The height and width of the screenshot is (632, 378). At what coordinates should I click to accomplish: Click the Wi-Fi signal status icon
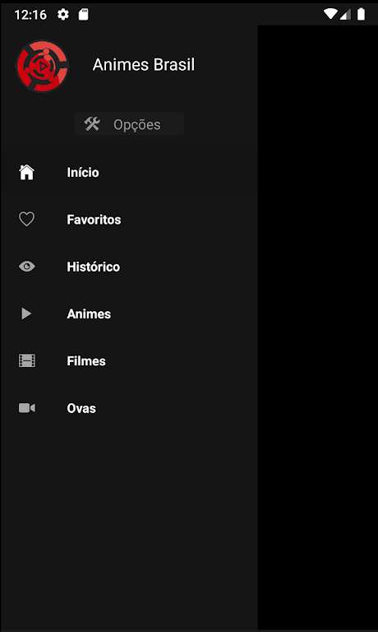(x=330, y=14)
